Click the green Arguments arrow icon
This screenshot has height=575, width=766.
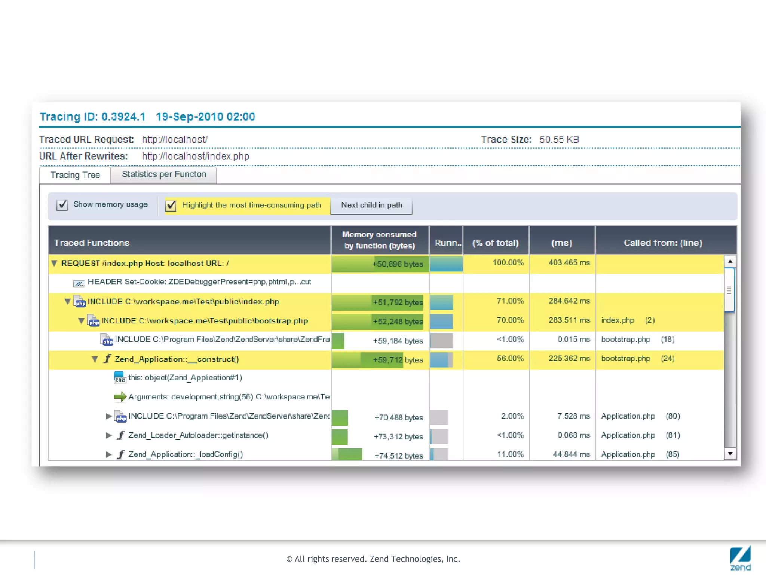point(120,397)
